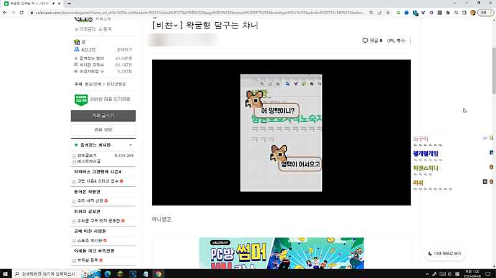496x278 pixels.
Task: Go back to the previous browser page
Action: point(5,12)
